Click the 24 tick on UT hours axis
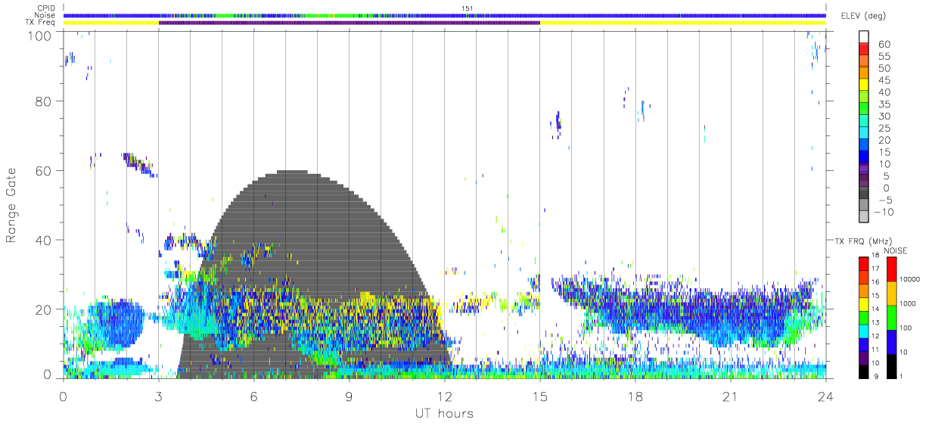Image resolution: width=929 pixels, height=429 pixels. coord(826,396)
